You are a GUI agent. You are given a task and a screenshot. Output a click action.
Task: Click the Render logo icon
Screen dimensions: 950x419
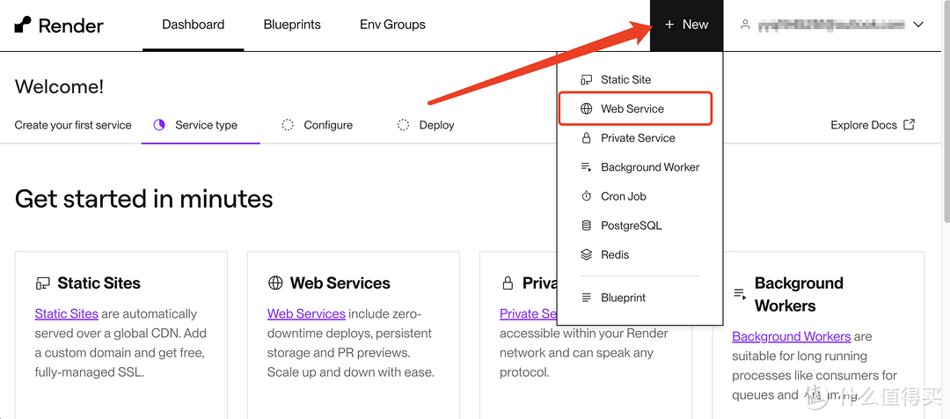click(23, 26)
